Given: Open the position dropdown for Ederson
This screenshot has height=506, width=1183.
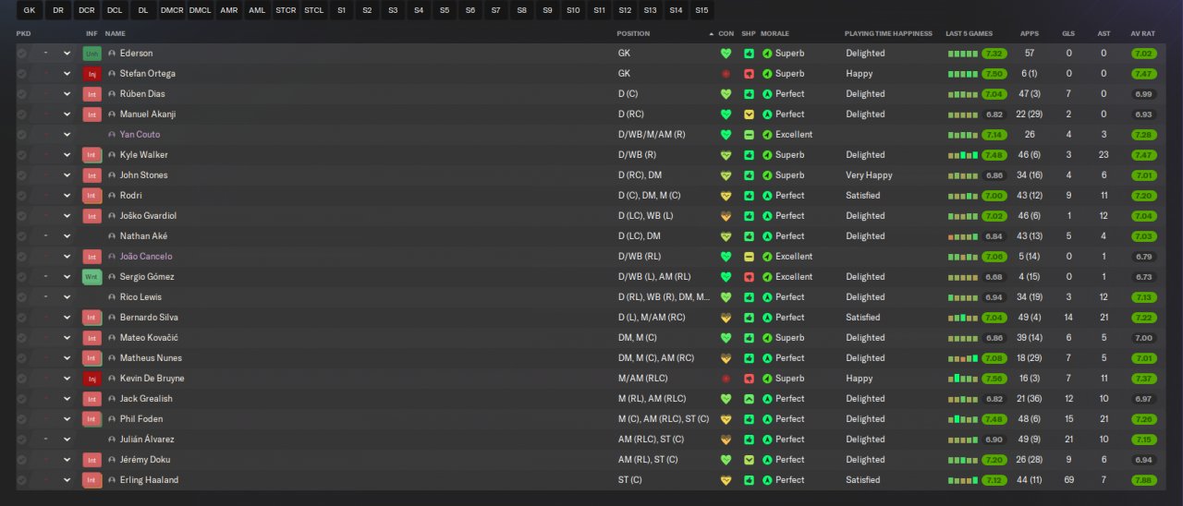Looking at the screenshot, I should pos(67,54).
